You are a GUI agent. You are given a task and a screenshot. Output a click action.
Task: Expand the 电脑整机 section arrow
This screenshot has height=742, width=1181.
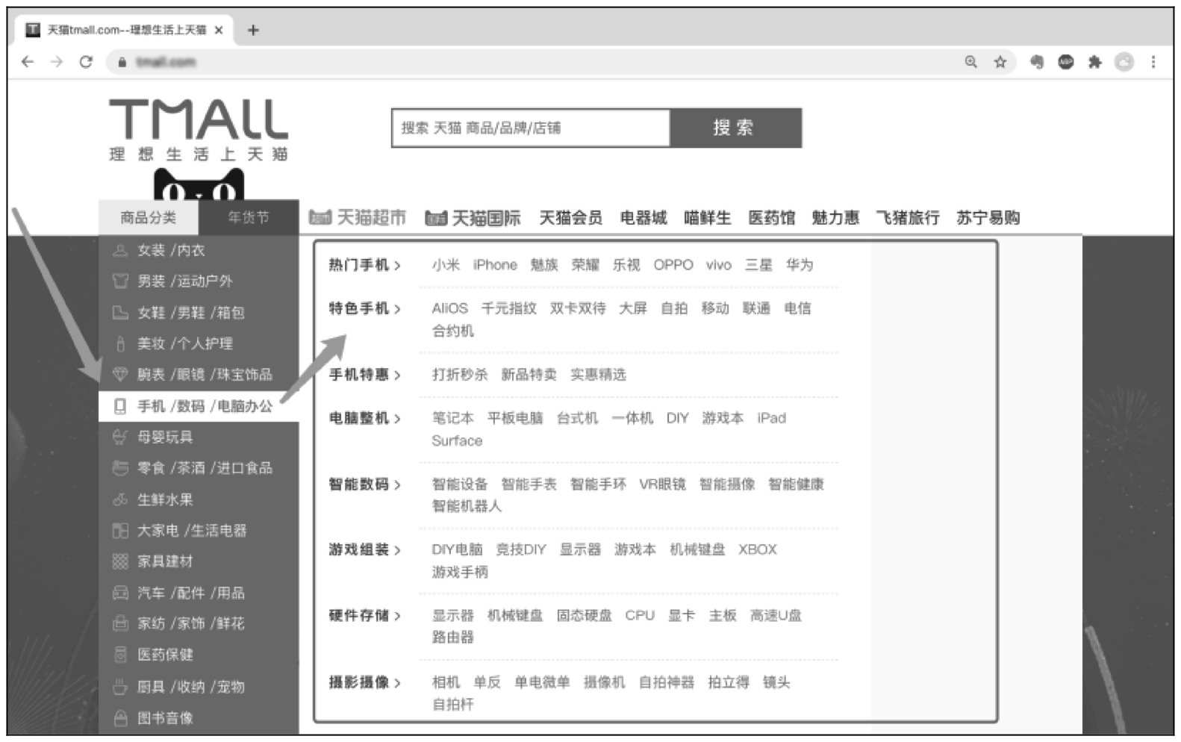click(x=397, y=419)
